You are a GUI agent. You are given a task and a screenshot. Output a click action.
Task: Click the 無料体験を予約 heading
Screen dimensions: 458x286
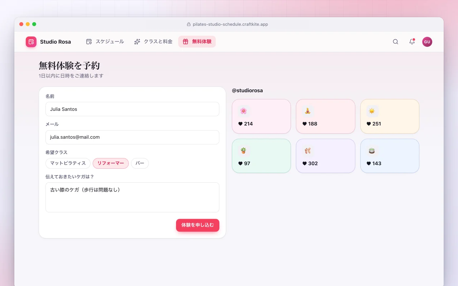point(69,65)
